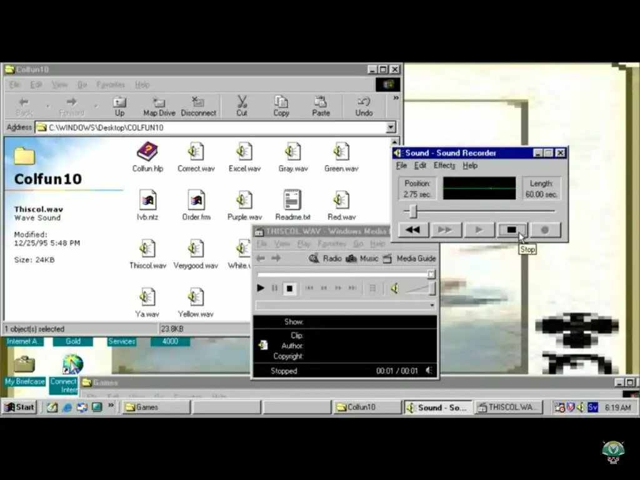This screenshot has height=480, width=640.
Task: Select the Order.frm file icon
Action: click(x=196, y=201)
